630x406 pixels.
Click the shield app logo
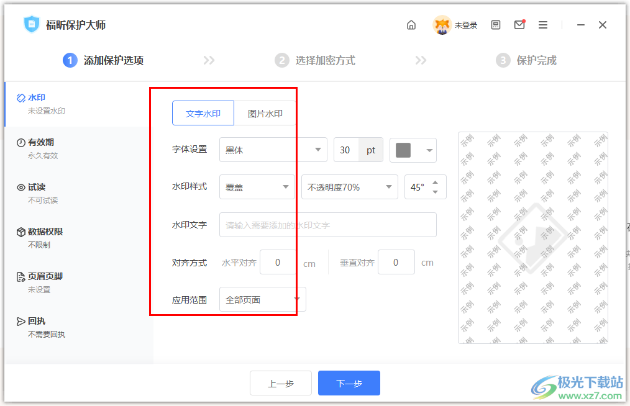coord(31,24)
